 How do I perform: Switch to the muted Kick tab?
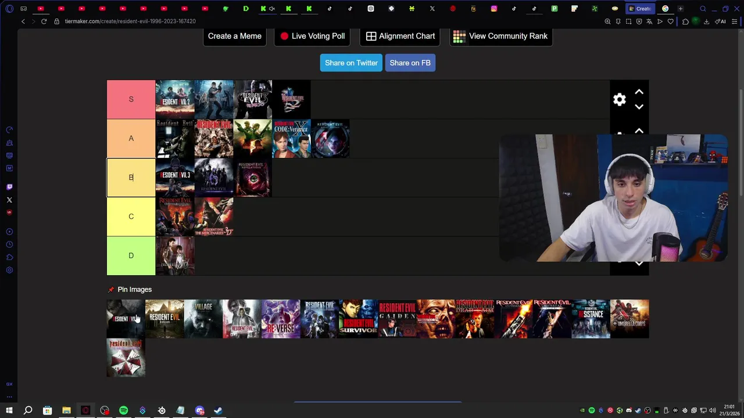267,9
